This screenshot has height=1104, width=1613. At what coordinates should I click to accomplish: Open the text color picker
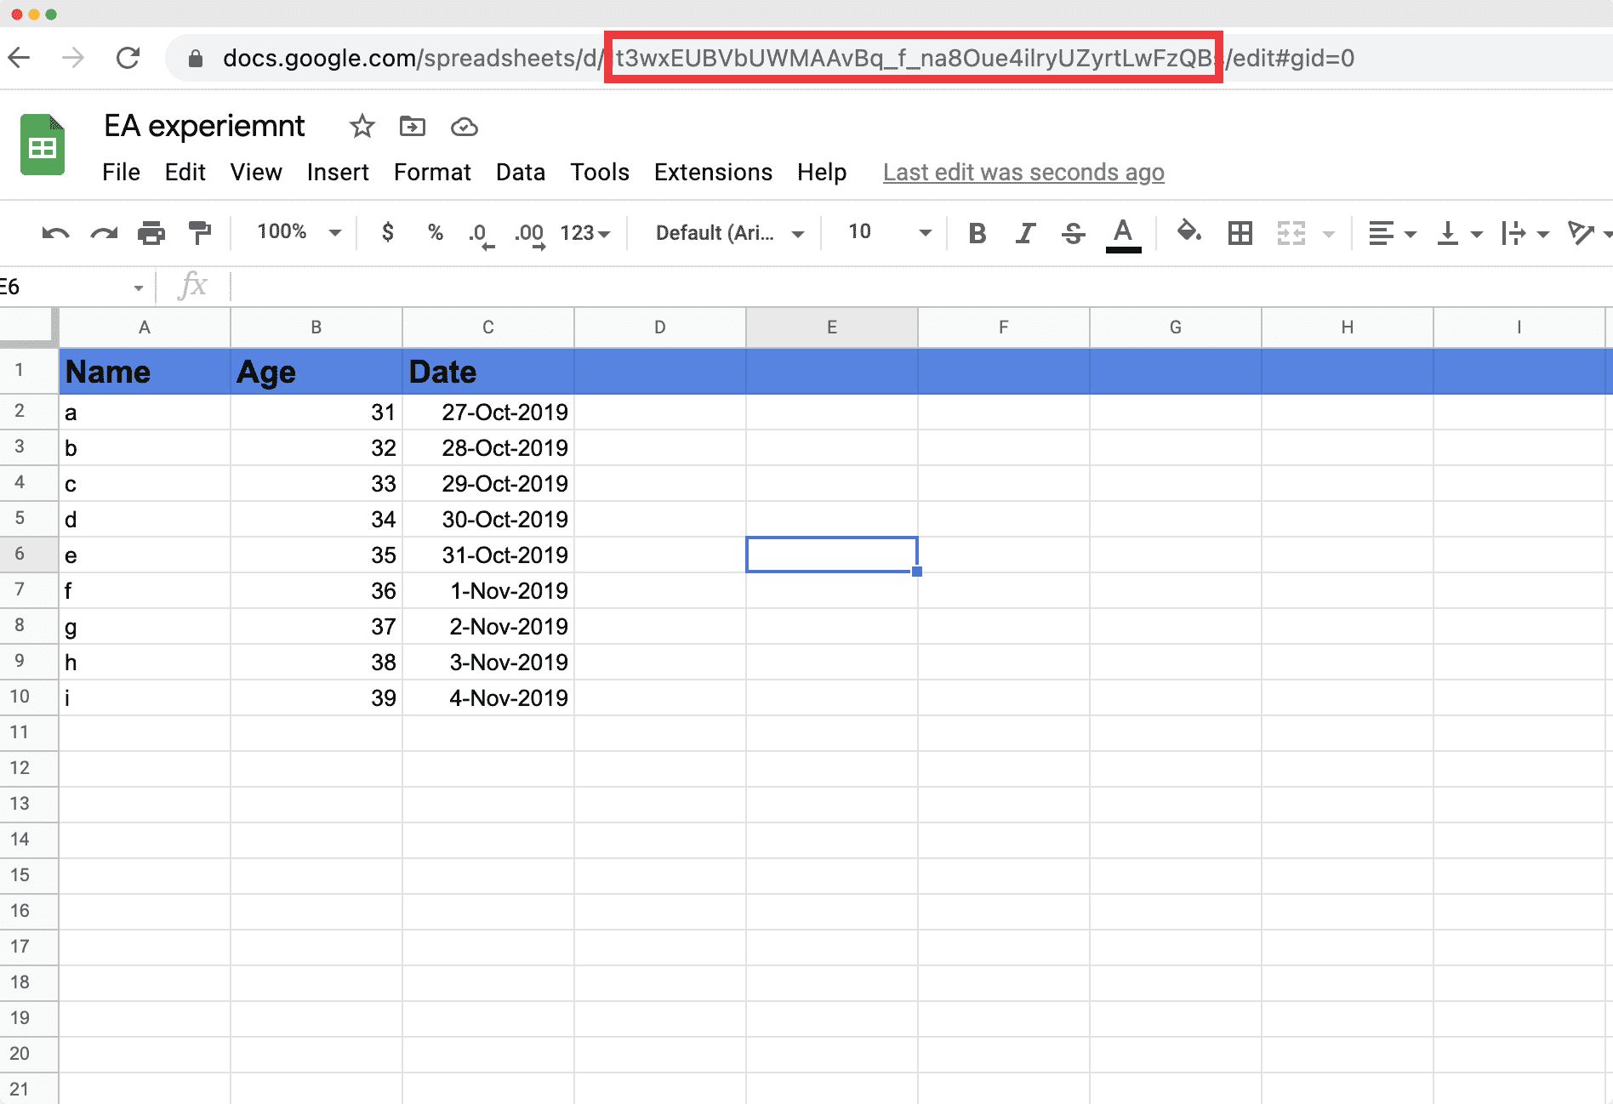(1123, 233)
